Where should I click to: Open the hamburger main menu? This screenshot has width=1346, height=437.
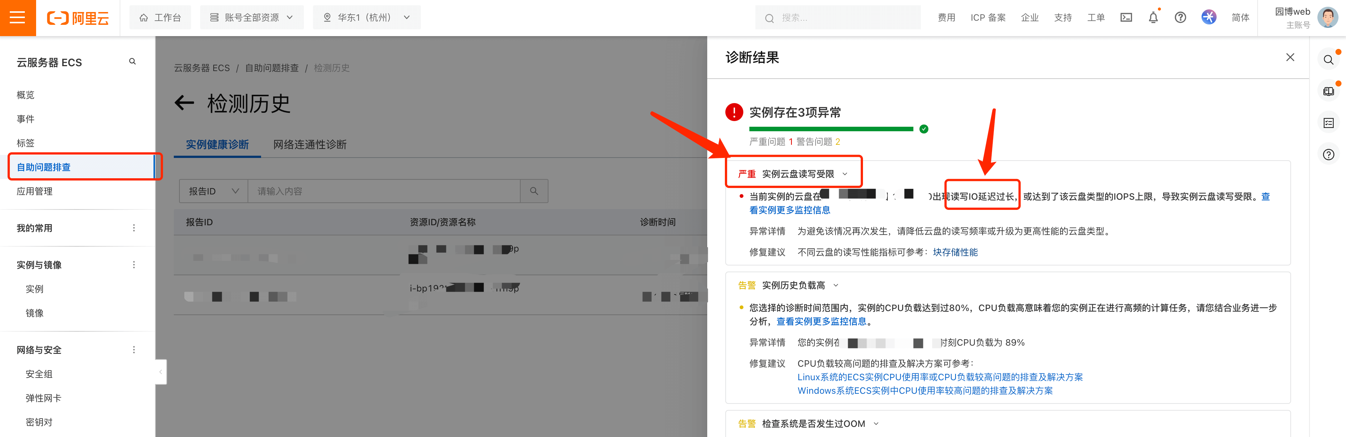pos(17,18)
